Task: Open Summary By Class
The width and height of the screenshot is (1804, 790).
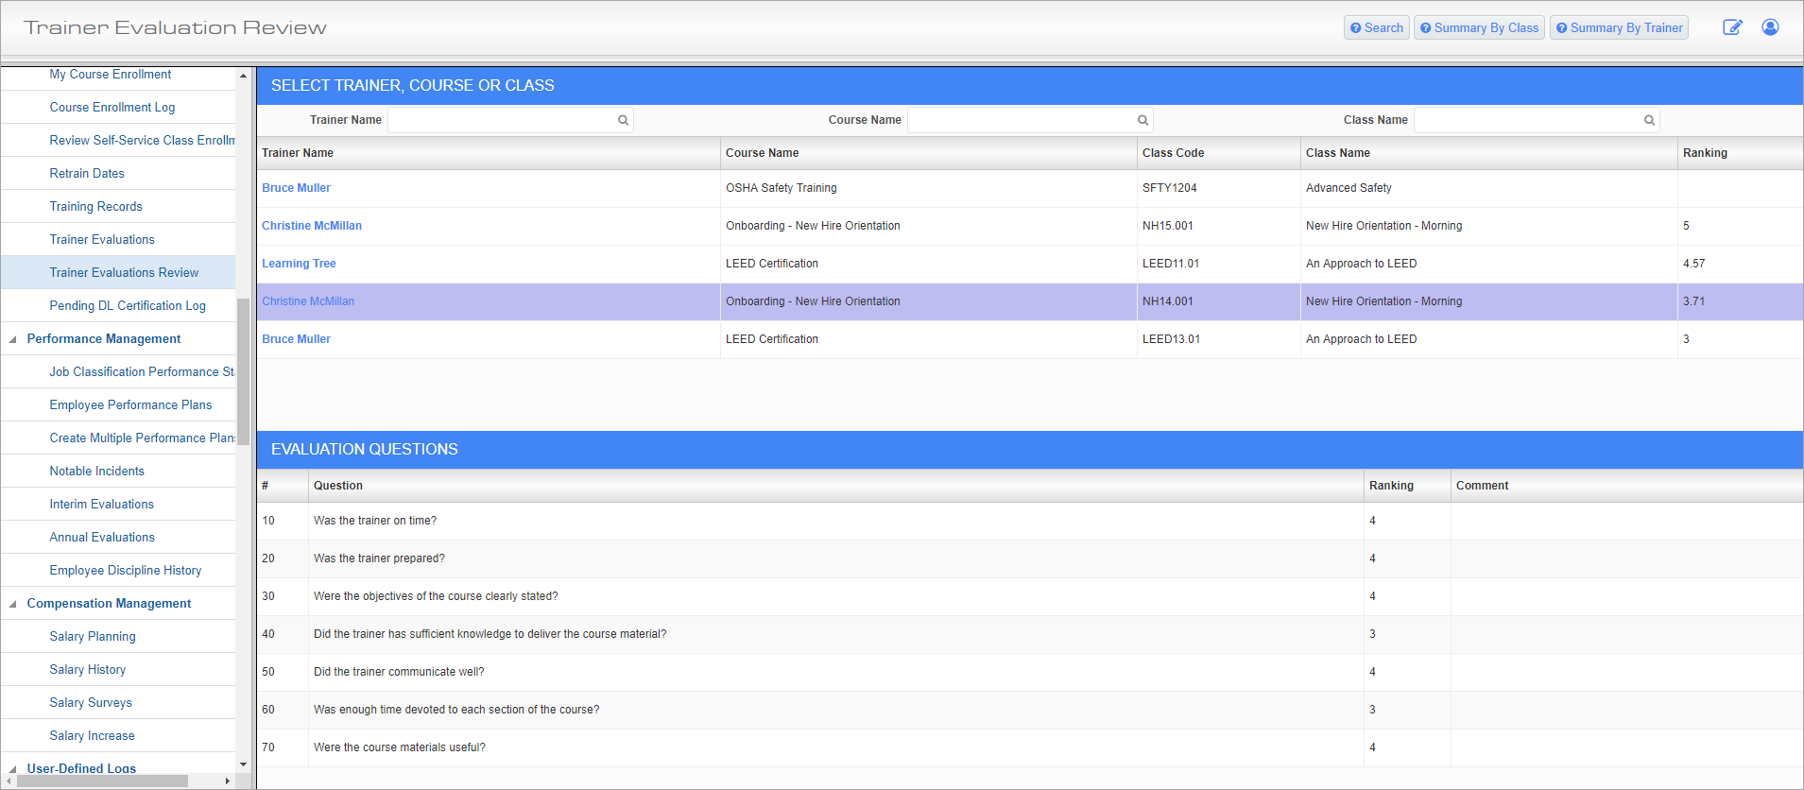Action: [1479, 27]
